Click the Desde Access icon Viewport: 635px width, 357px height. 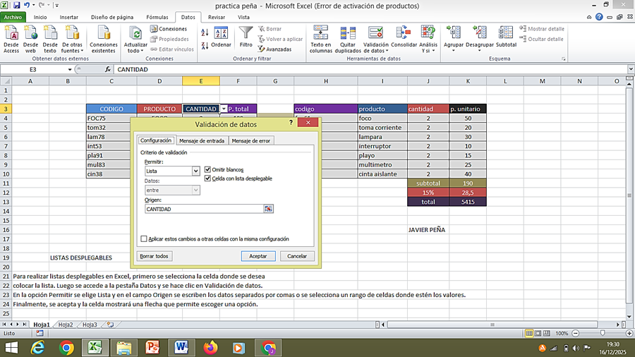(11, 34)
